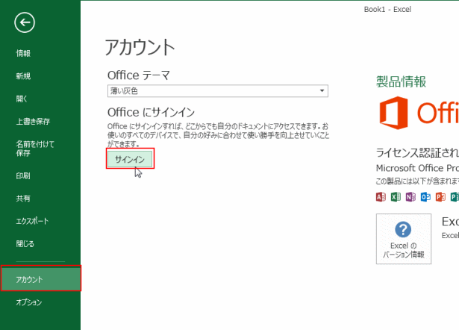Click the Office にサインイン heading

151,112
